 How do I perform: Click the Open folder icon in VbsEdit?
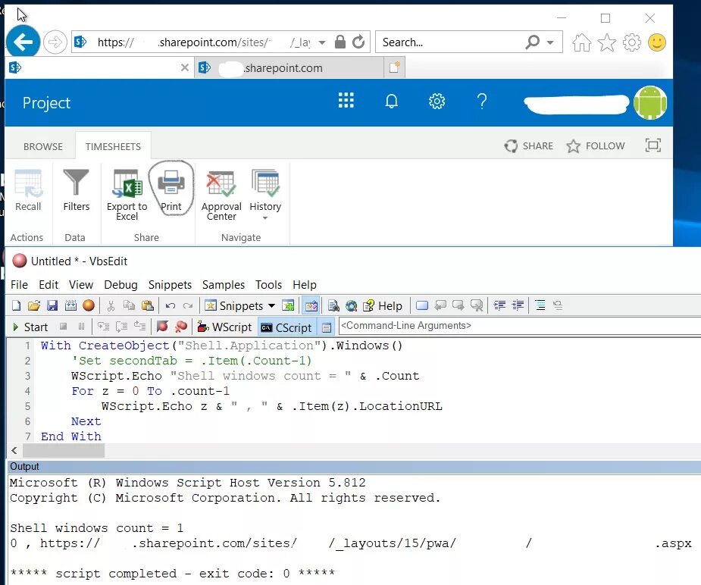tap(34, 305)
